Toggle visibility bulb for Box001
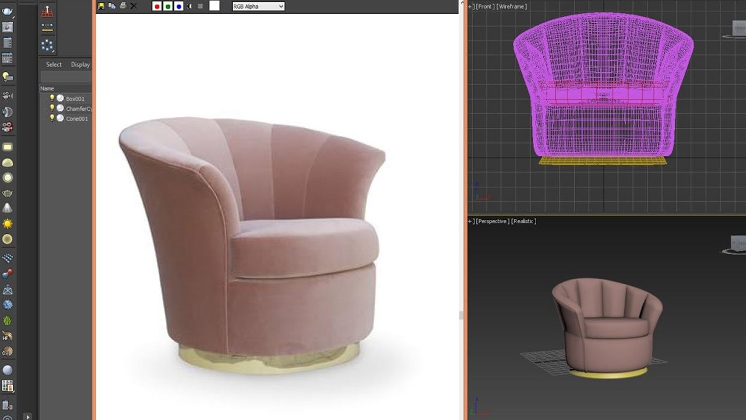746x420 pixels. [x=52, y=98]
